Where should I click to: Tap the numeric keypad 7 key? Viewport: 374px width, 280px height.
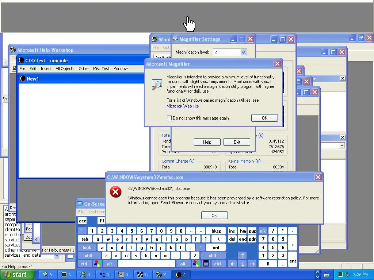pyautogui.click(x=263, y=239)
